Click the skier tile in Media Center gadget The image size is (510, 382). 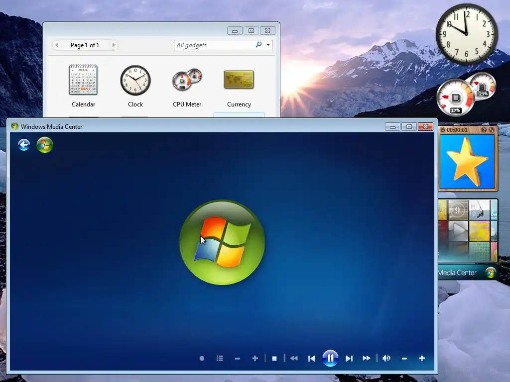[480, 210]
